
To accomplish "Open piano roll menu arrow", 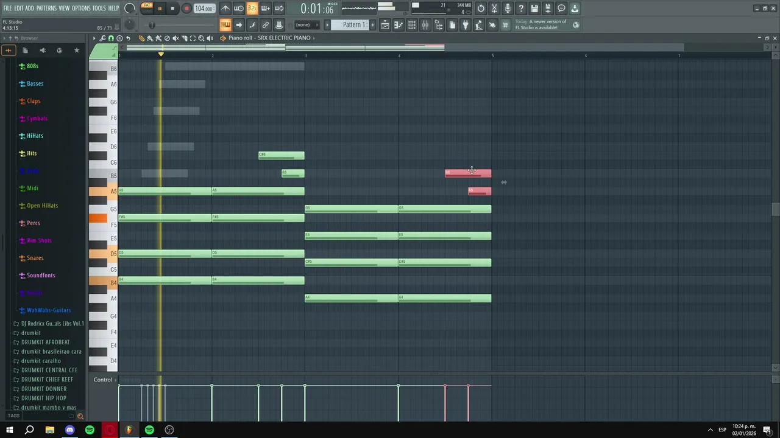I will 94,38.
